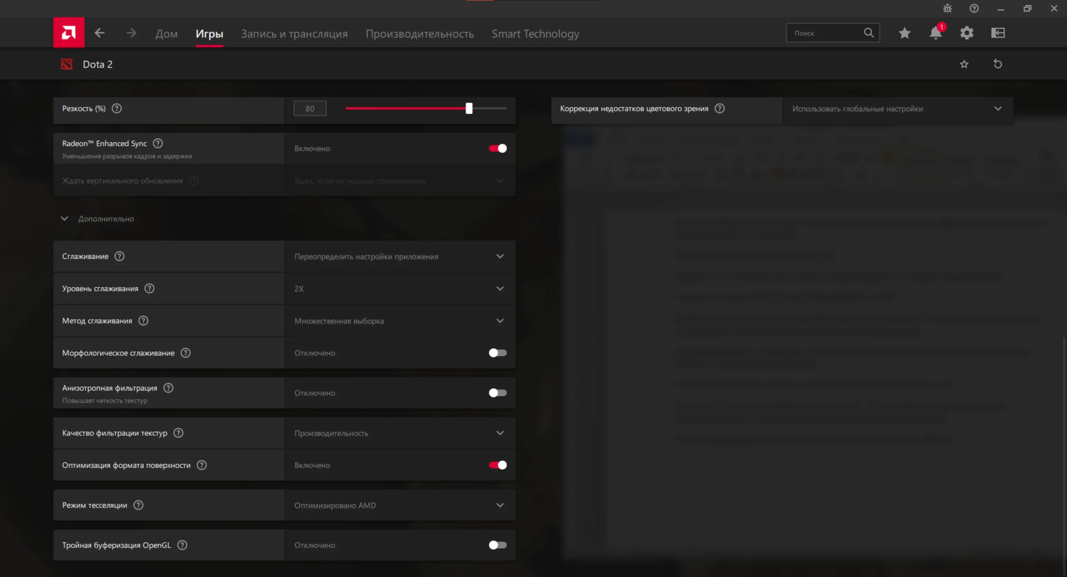1067x577 pixels.
Task: Click the Резкость sharpness slider handle
Action: click(469, 108)
